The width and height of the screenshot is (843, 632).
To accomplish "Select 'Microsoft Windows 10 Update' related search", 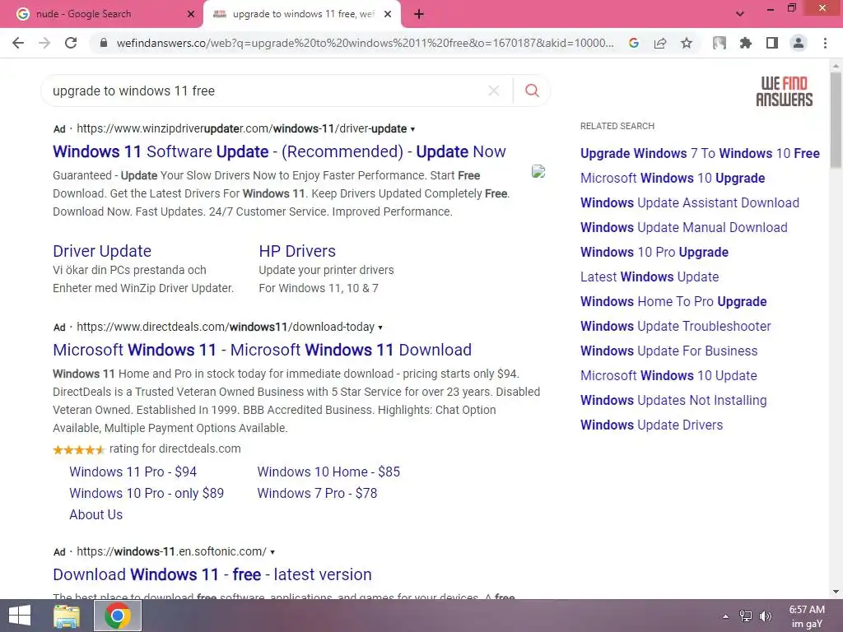I will click(668, 375).
